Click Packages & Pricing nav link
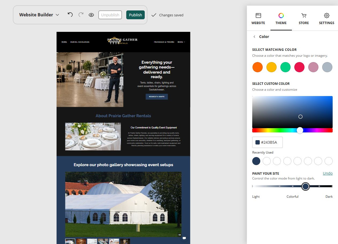Screen dimensions: 338x244 [x=164, y=42]
